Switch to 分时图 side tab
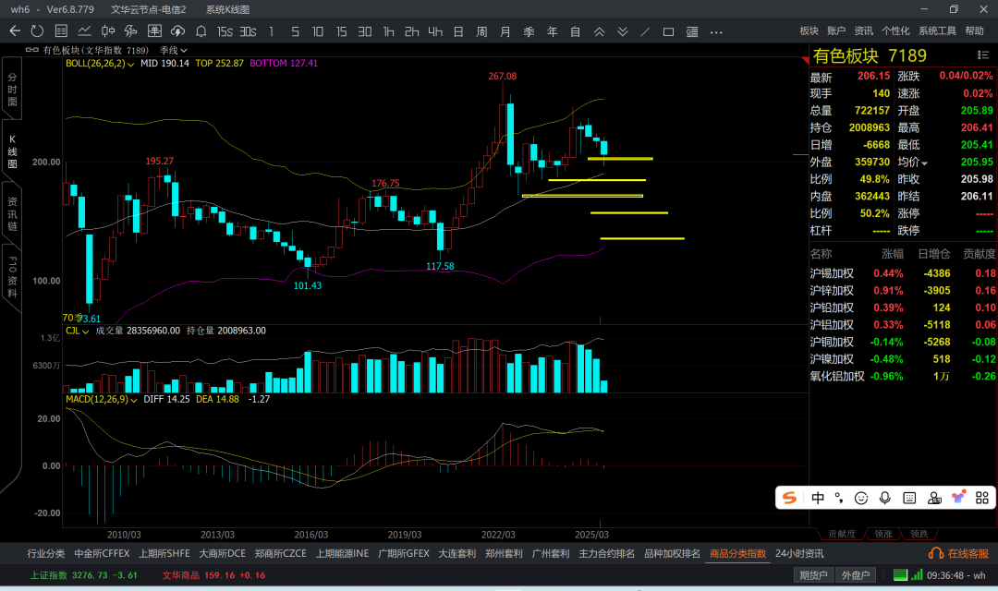This screenshot has width=998, height=591. pyautogui.click(x=12, y=89)
